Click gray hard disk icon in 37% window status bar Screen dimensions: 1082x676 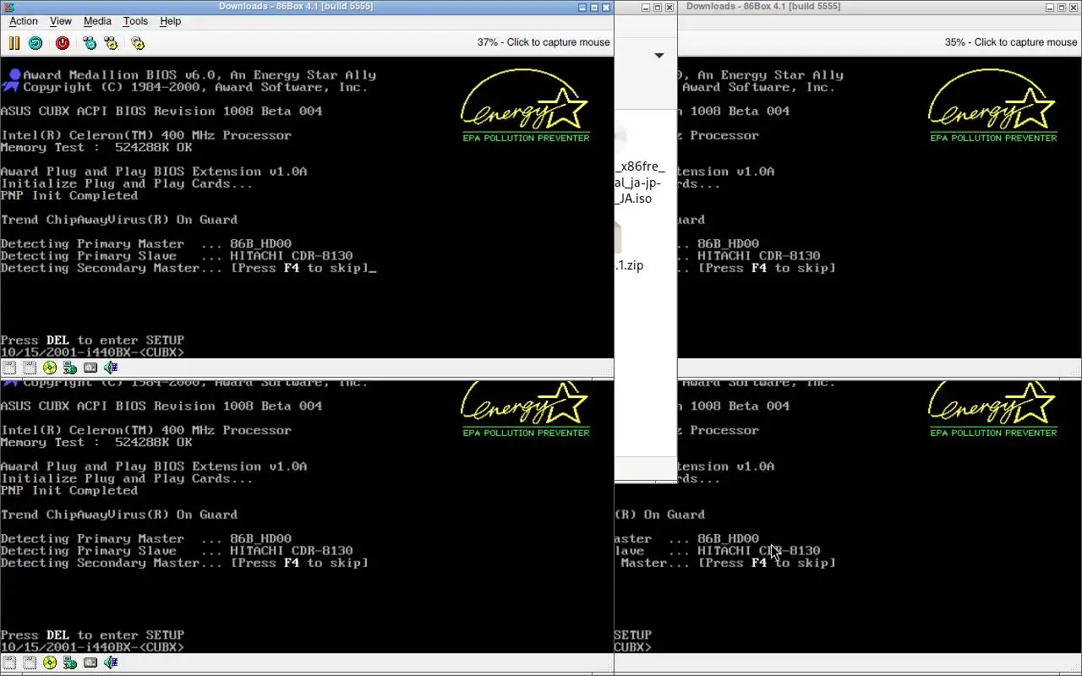tap(90, 368)
